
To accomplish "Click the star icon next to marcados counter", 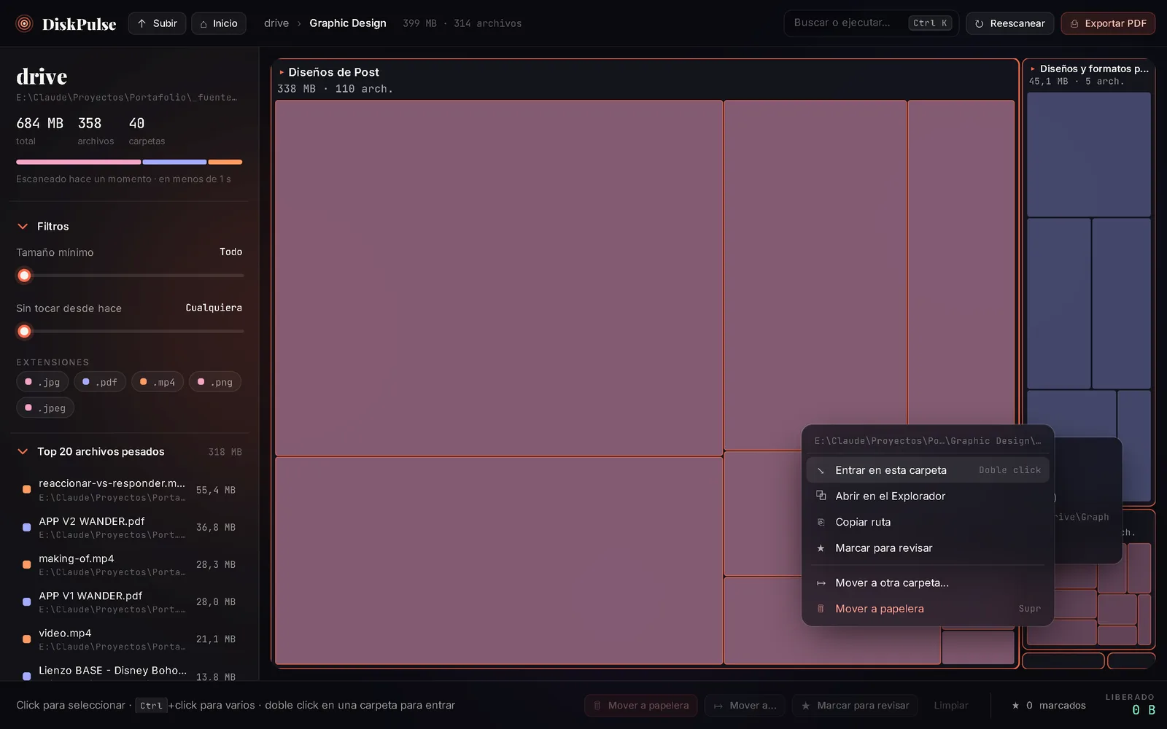I will [1015, 706].
